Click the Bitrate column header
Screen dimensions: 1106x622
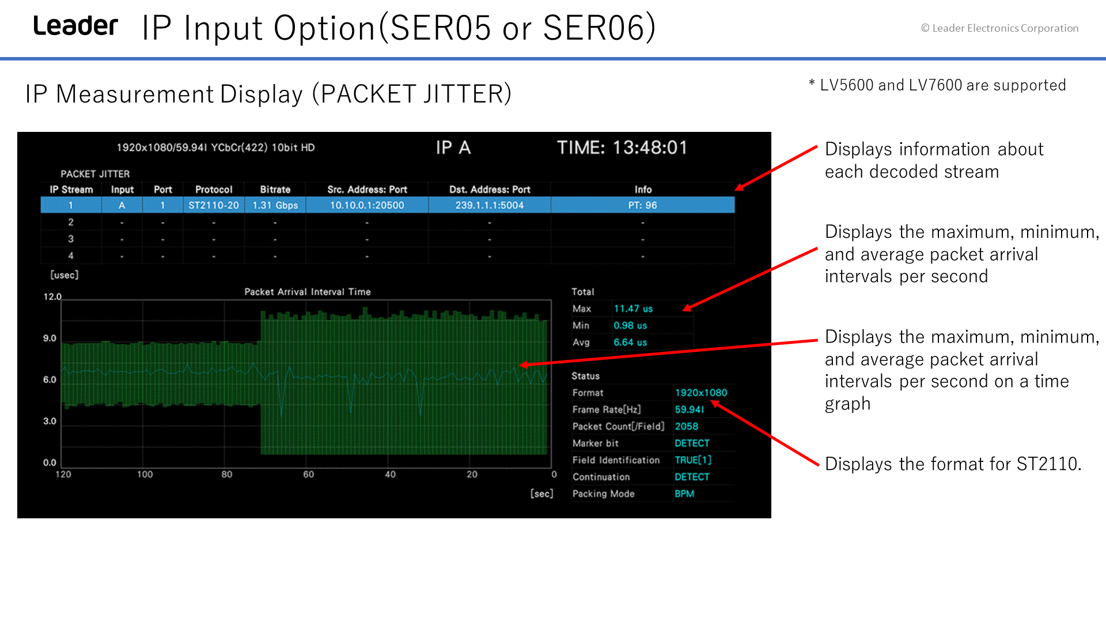click(x=275, y=189)
